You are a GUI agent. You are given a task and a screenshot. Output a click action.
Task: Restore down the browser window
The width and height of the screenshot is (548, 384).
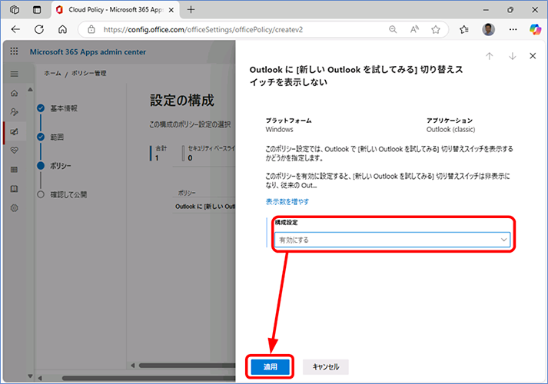[x=510, y=10]
